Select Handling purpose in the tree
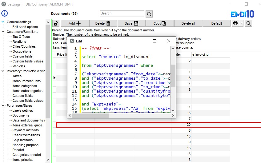 (26, 145)
